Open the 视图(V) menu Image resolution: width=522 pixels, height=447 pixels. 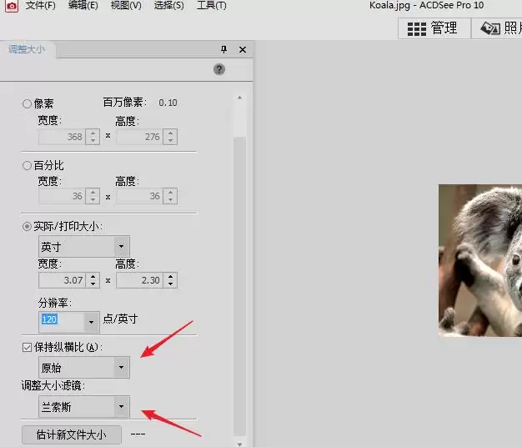[x=126, y=5]
